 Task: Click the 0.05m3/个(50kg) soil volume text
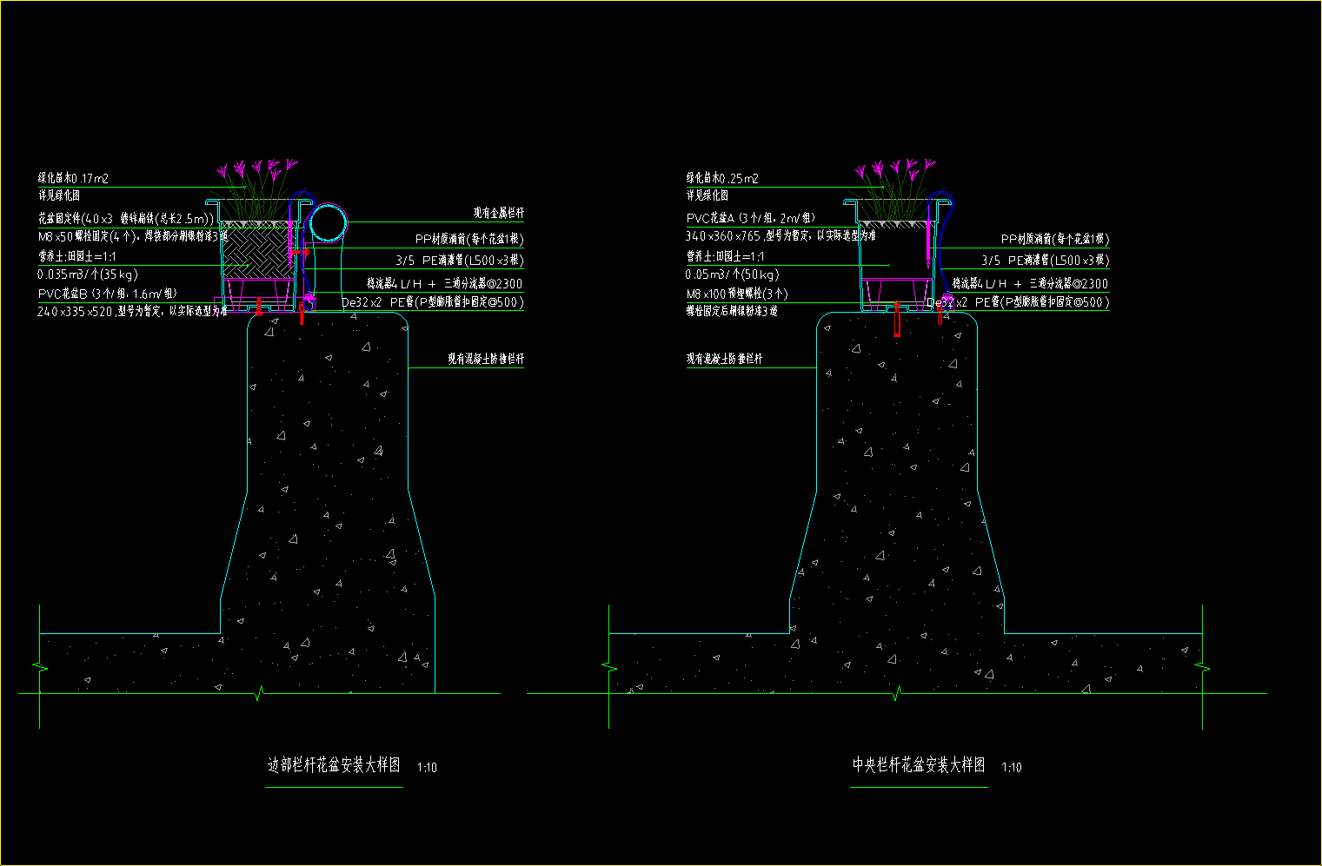732,274
